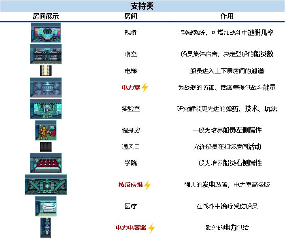Select the room name 寝室

[131, 54]
